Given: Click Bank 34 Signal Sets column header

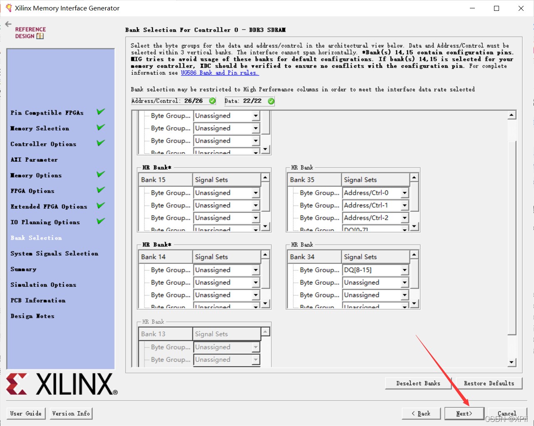Looking at the screenshot, I should point(376,257).
